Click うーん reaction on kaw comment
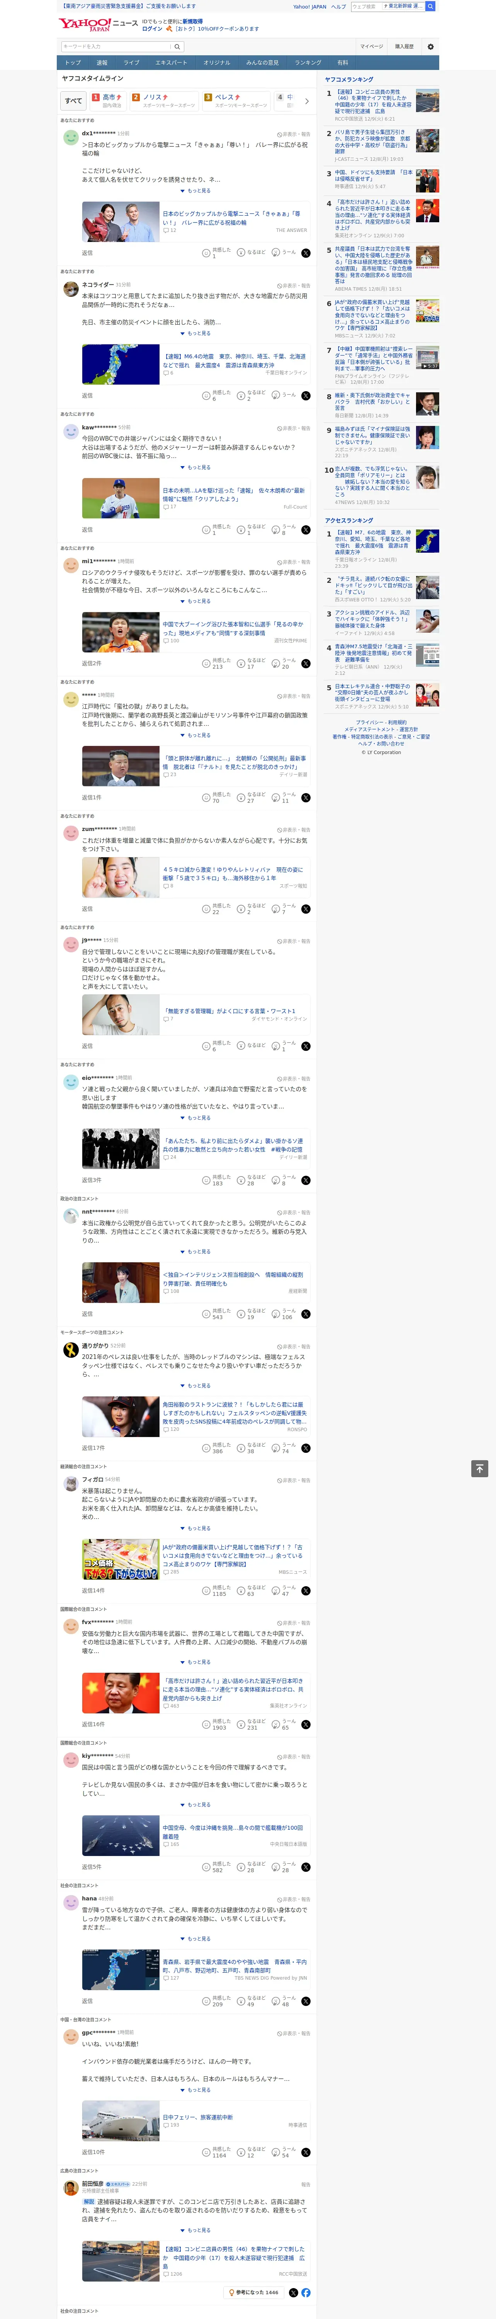This screenshot has height=2319, width=496. tap(284, 530)
